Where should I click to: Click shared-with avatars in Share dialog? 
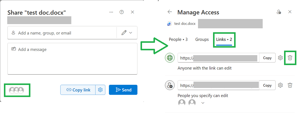click(17, 90)
